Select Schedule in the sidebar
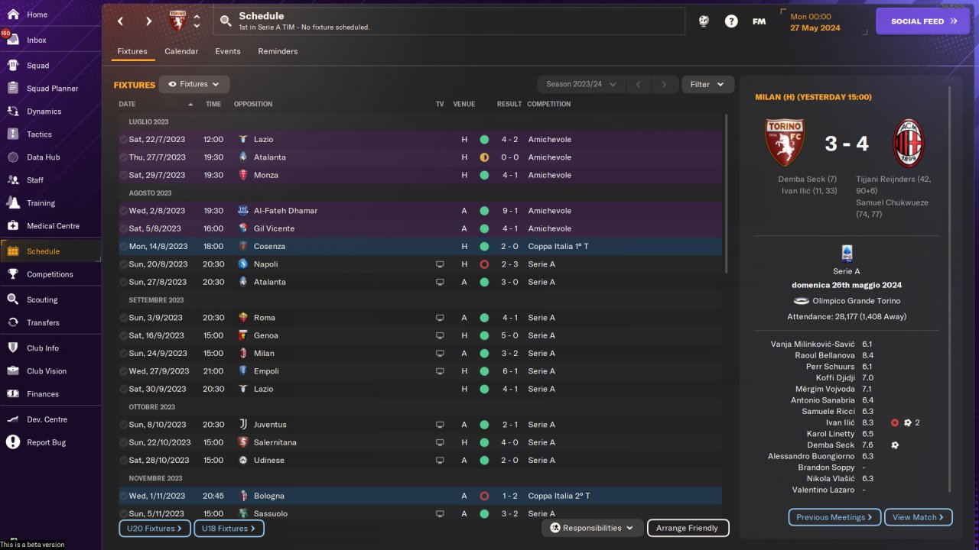 50,251
